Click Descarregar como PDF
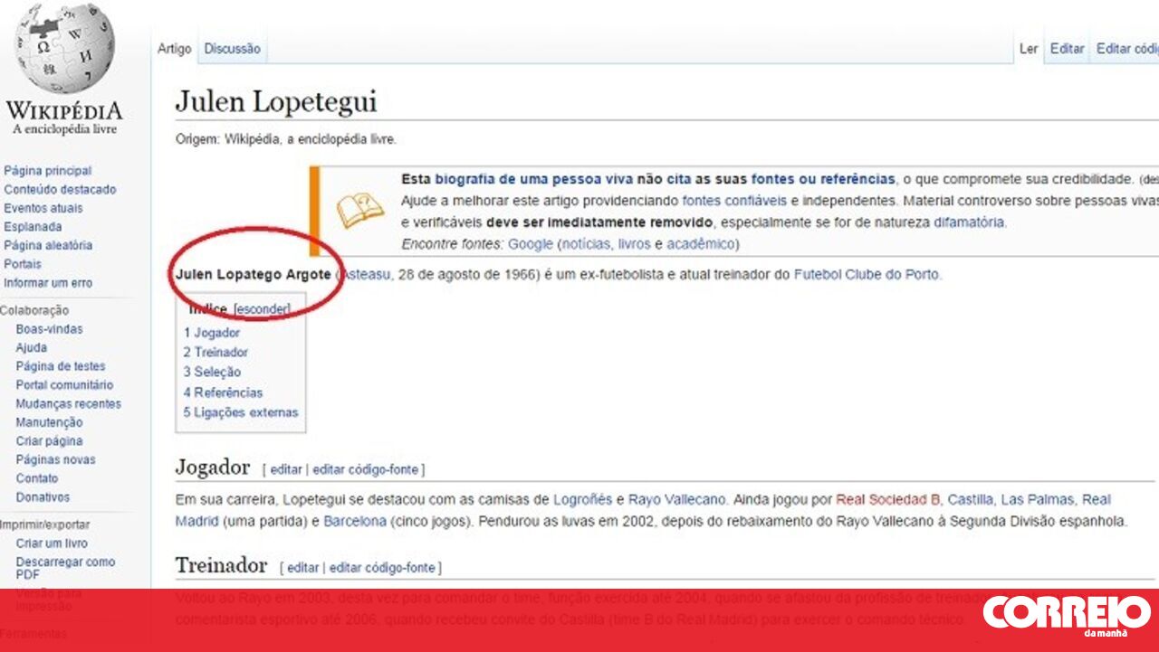1159x652 pixels. [x=65, y=568]
